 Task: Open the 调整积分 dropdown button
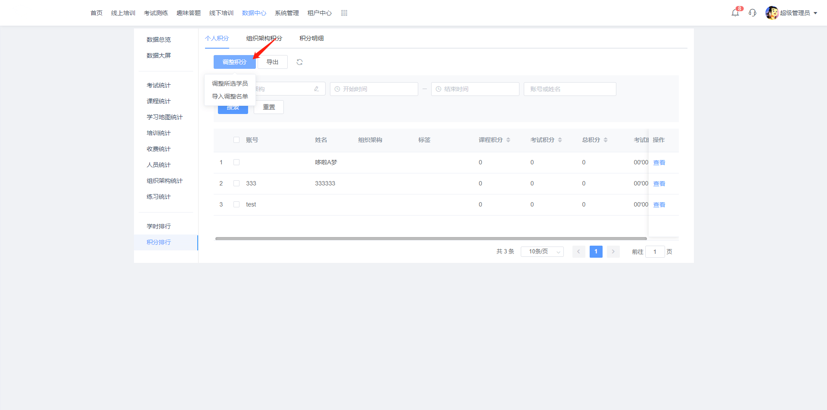click(234, 62)
